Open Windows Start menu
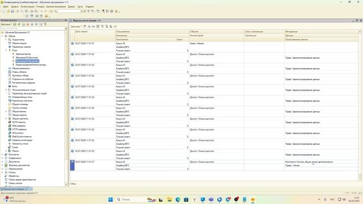363x204 pixels. click(x=111, y=199)
